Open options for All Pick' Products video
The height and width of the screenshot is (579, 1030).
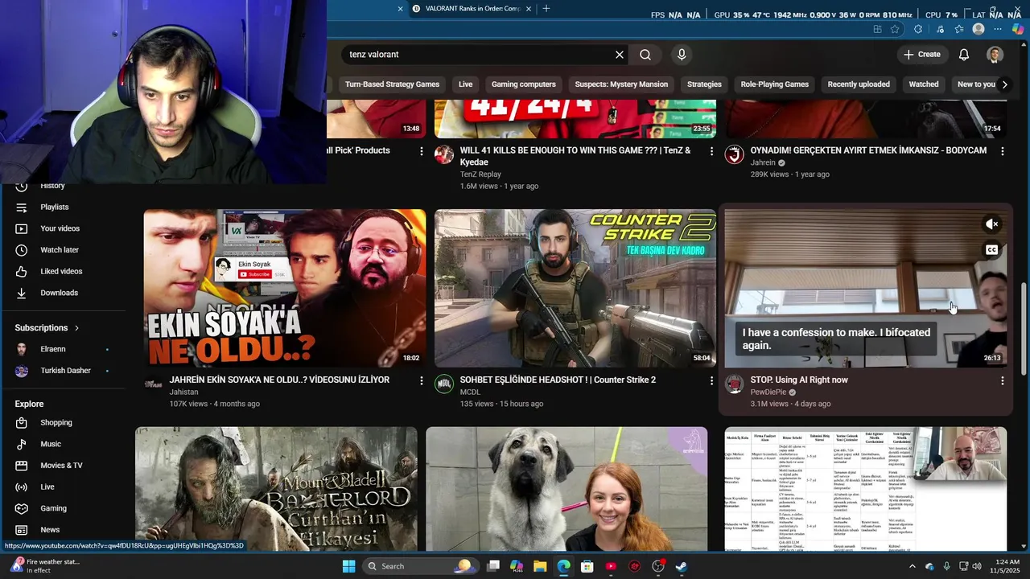coord(421,151)
